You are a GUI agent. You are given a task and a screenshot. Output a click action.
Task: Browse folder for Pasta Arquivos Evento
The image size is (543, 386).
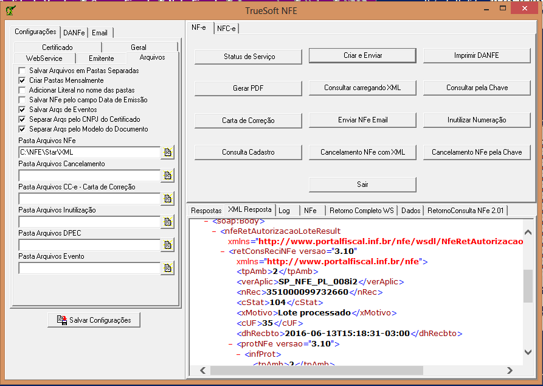coord(168,268)
